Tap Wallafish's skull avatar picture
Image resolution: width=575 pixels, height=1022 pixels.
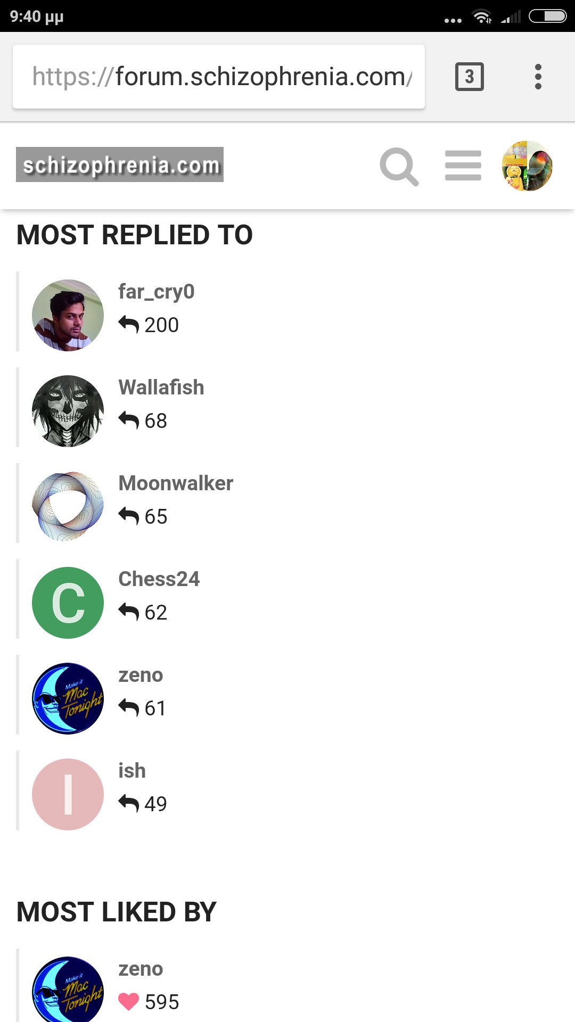point(68,411)
